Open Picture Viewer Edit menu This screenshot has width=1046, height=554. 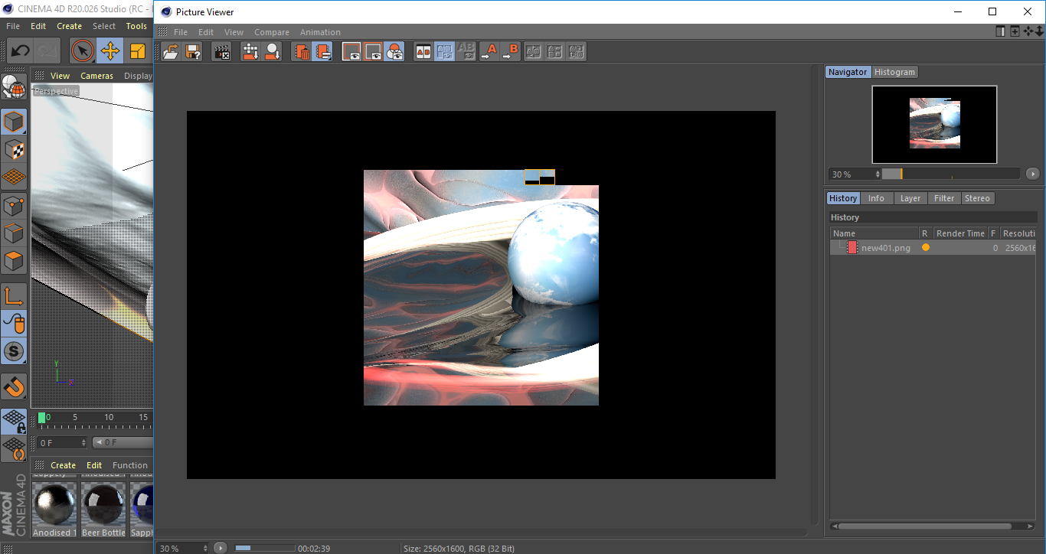pyautogui.click(x=206, y=32)
